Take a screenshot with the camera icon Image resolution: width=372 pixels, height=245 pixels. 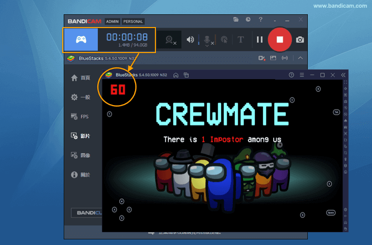coord(300,39)
